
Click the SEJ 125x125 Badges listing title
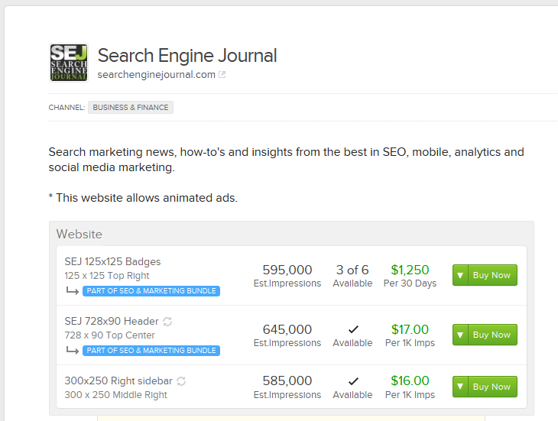click(x=112, y=261)
